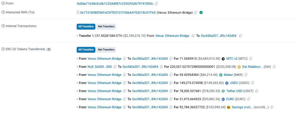
Task: Click the Tether USD token logo
Action: [223, 91]
